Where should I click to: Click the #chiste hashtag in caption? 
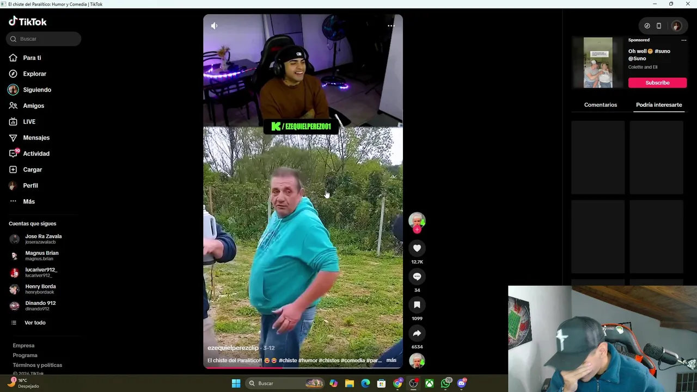(x=288, y=360)
